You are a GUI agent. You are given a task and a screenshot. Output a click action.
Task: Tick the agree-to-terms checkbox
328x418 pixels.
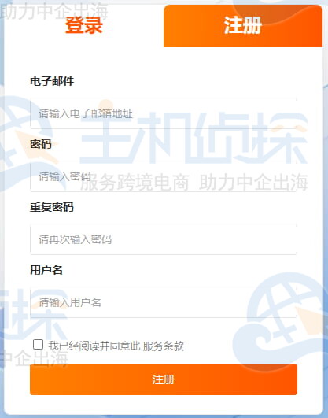[38, 345]
